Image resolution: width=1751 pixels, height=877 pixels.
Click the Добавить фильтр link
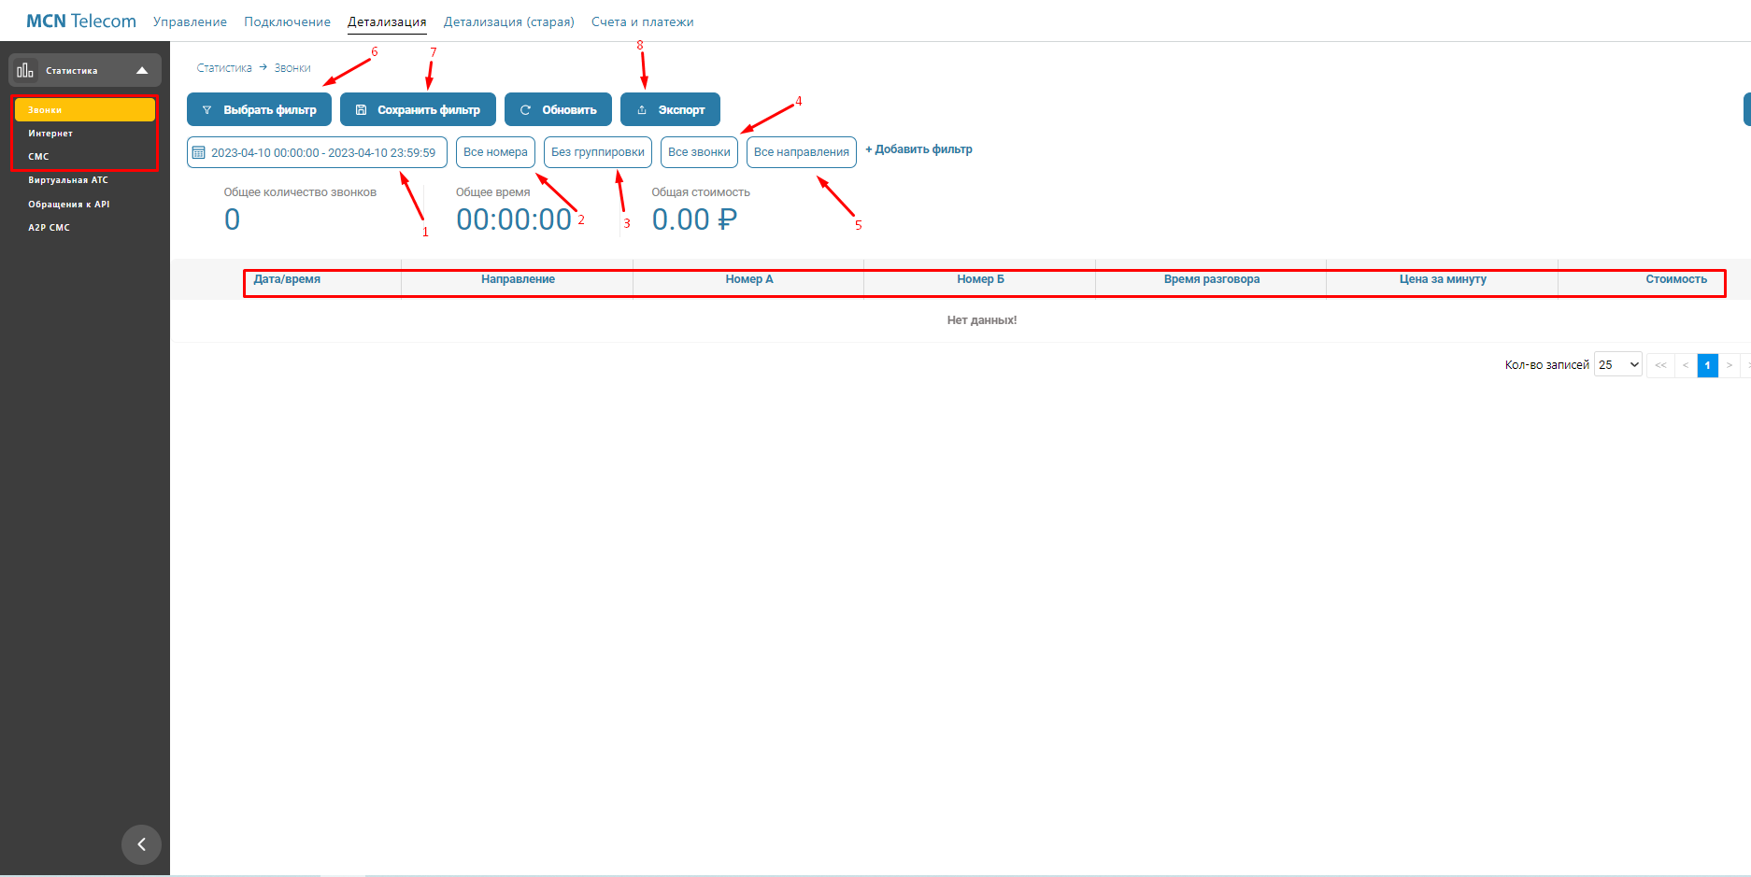pos(918,149)
